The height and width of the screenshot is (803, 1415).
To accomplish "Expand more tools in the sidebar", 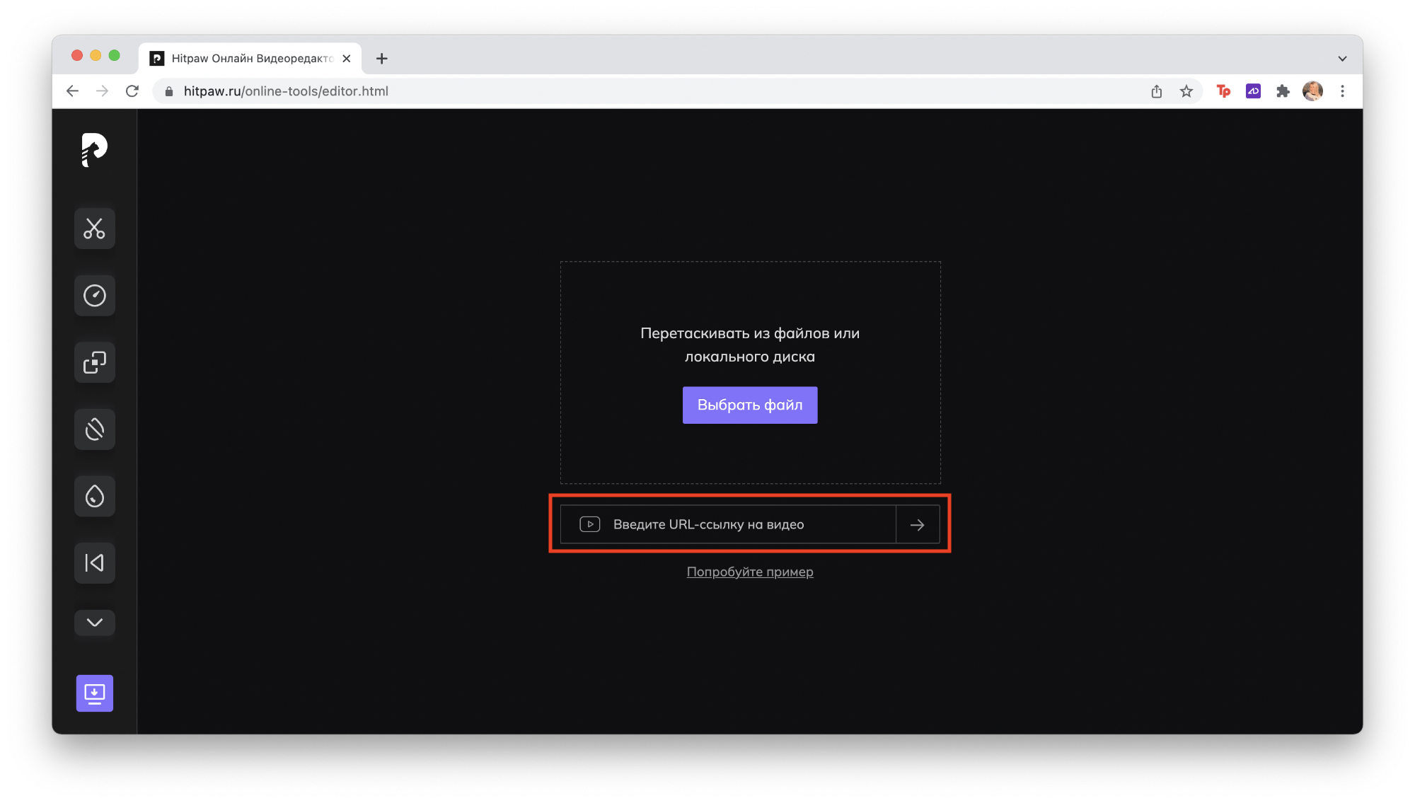I will click(x=95, y=623).
